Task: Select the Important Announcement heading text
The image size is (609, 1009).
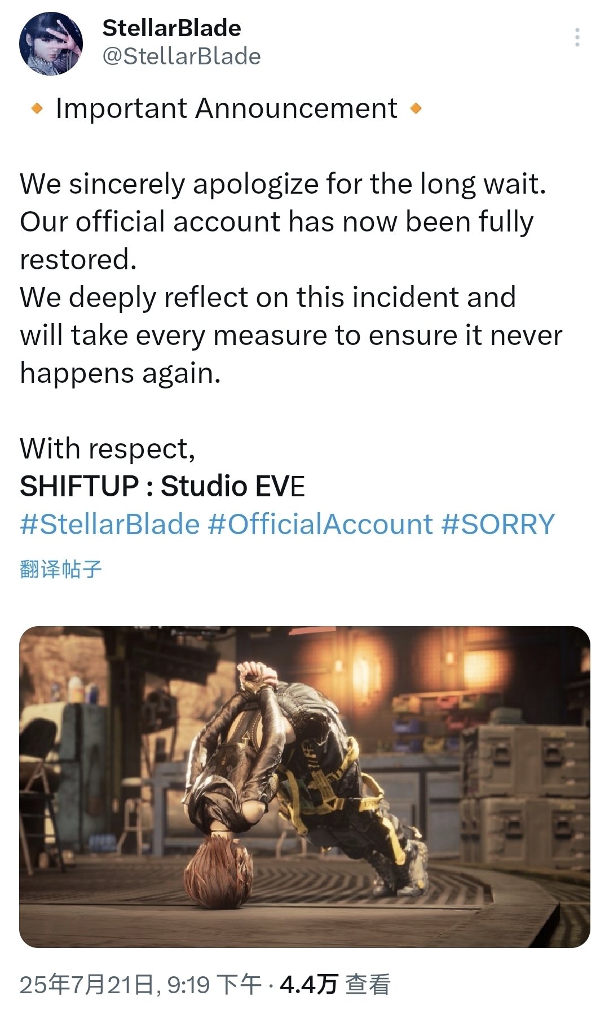Action: pyautogui.click(x=226, y=108)
